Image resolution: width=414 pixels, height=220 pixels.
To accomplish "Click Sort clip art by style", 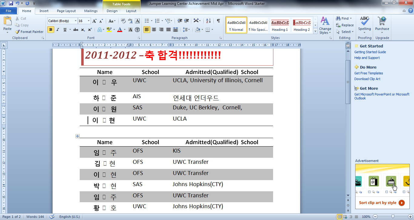I will click(x=378, y=203).
